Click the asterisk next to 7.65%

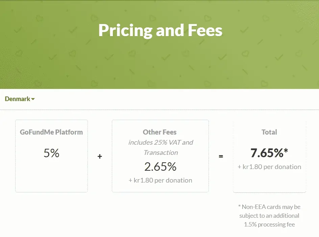tap(286, 150)
